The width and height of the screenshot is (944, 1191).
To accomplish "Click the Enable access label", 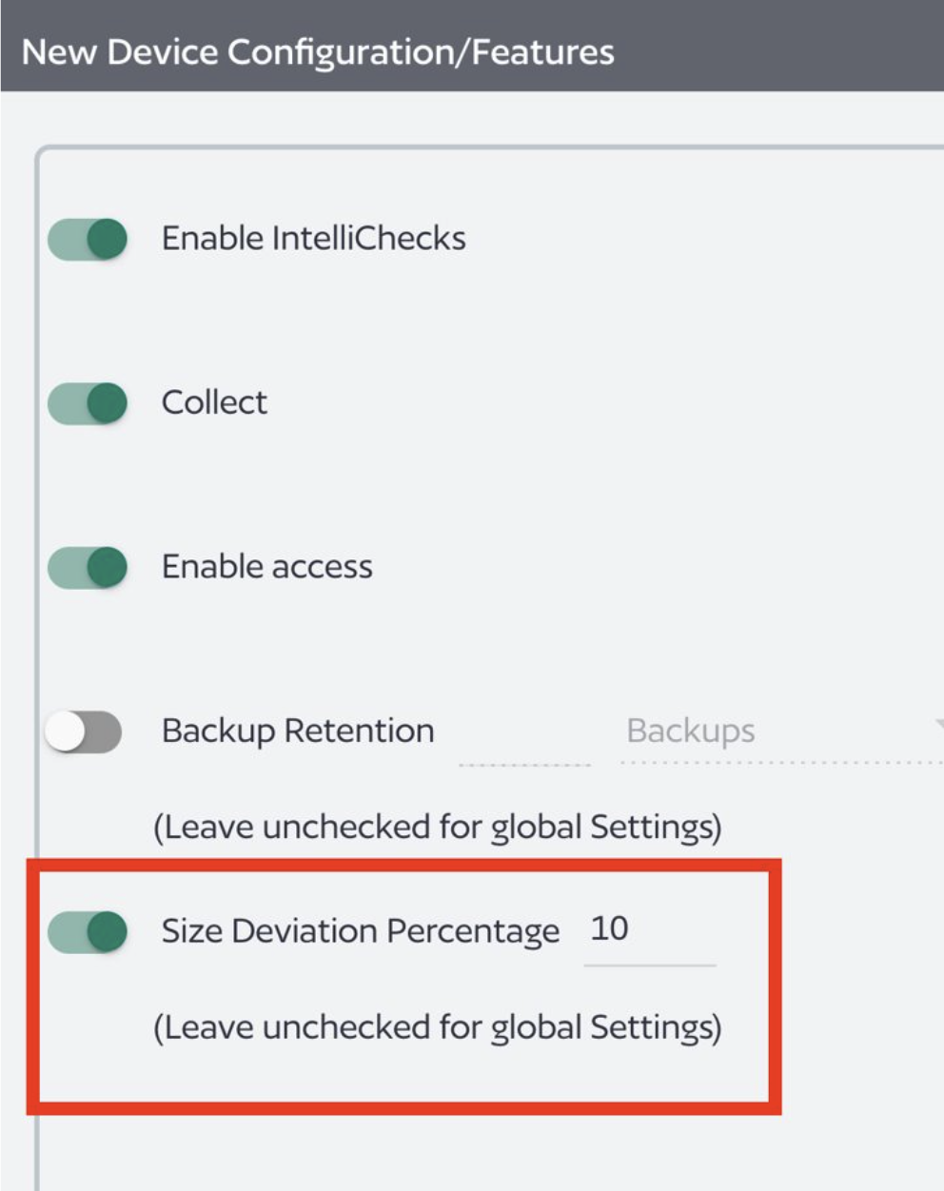I will point(266,567).
